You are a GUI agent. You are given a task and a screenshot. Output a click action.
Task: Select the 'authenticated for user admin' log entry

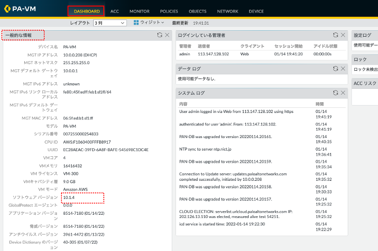click(262, 126)
